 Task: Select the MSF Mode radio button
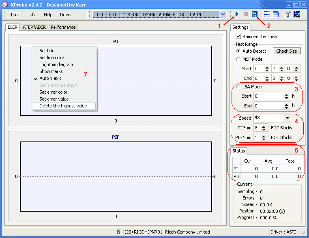(x=238, y=59)
